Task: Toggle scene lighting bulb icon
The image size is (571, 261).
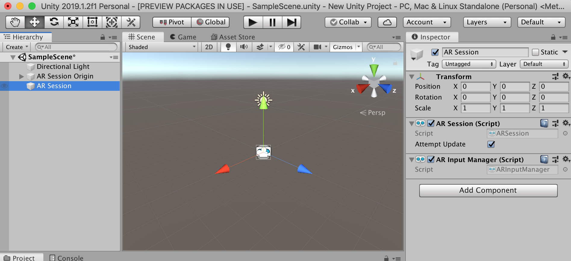Action: coord(228,47)
